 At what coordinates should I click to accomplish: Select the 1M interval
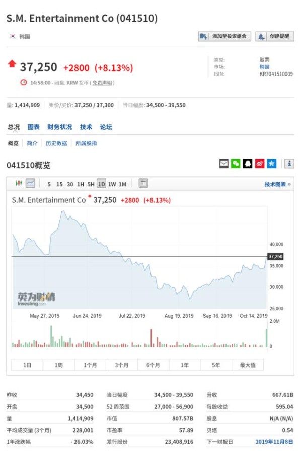122,184
